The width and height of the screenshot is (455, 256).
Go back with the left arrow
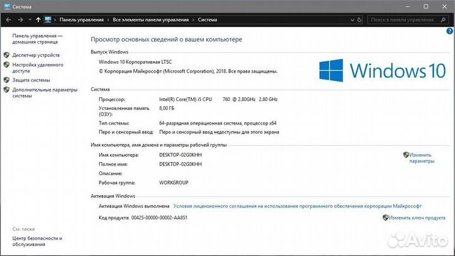pyautogui.click(x=8, y=20)
